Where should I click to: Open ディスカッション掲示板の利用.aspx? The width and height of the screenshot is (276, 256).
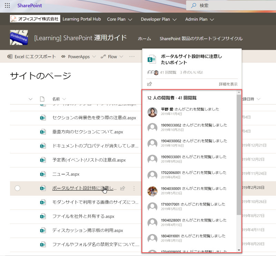point(88,230)
